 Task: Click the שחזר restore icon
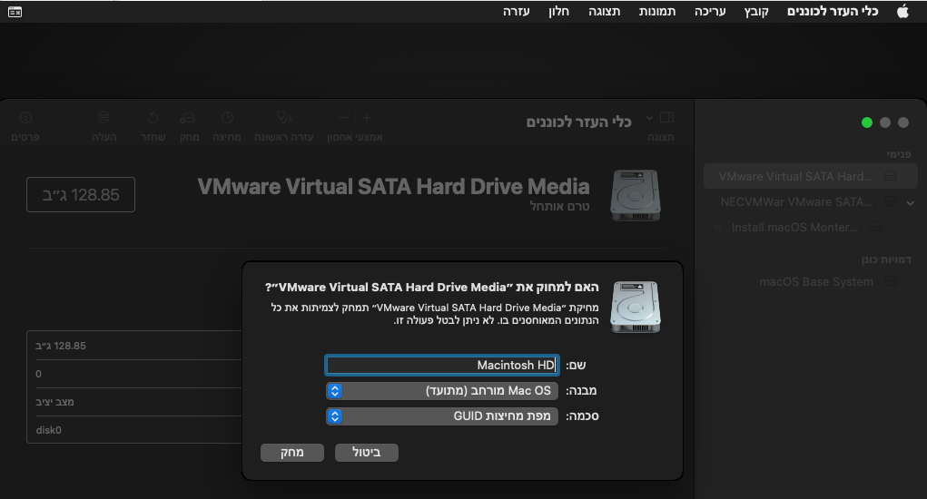click(x=153, y=118)
